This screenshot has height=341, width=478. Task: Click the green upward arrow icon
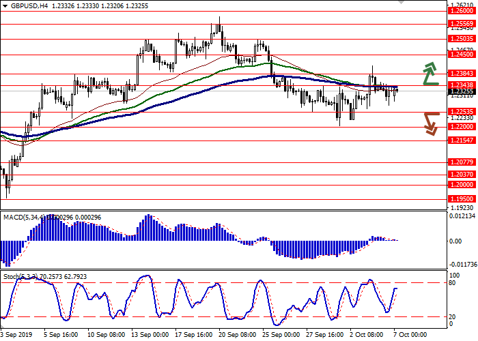[x=430, y=74]
